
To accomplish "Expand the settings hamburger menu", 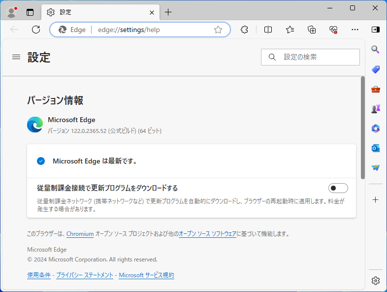I will coord(16,57).
